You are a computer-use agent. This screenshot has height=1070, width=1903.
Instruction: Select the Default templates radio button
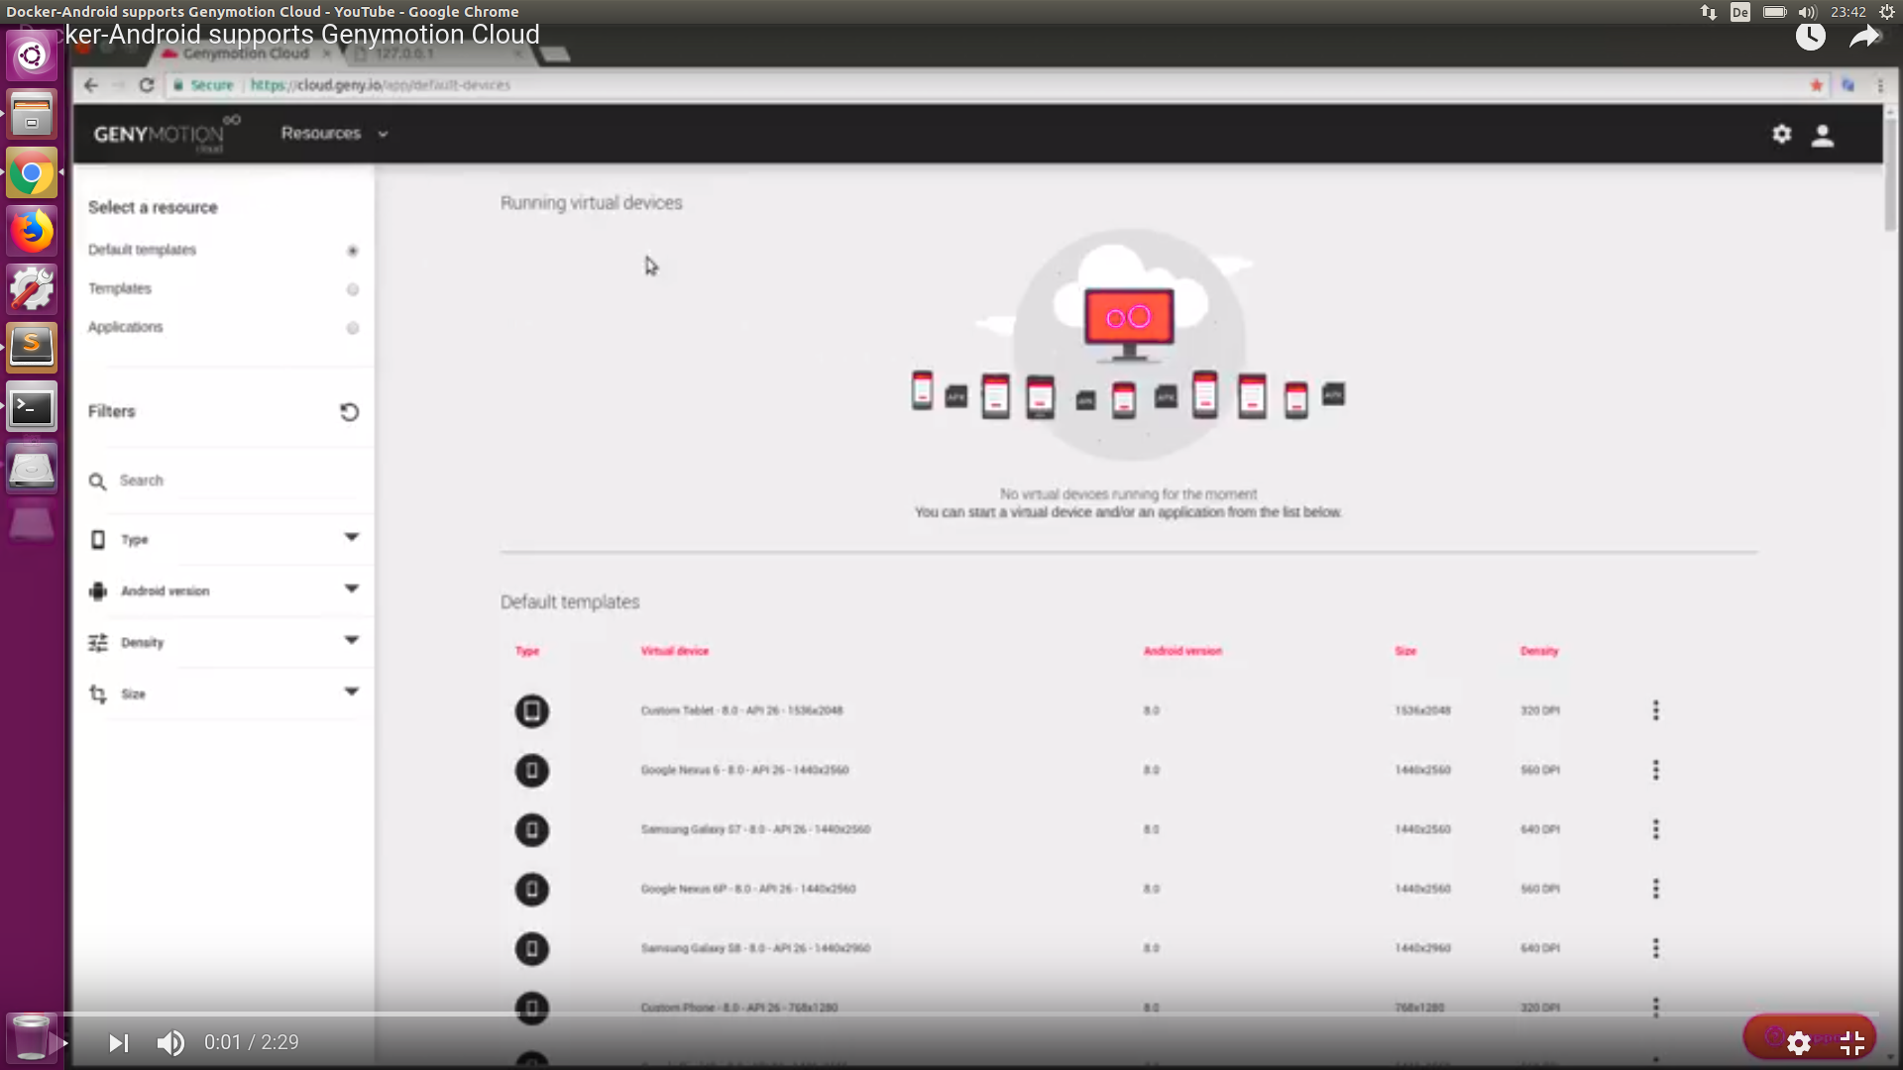click(x=352, y=251)
